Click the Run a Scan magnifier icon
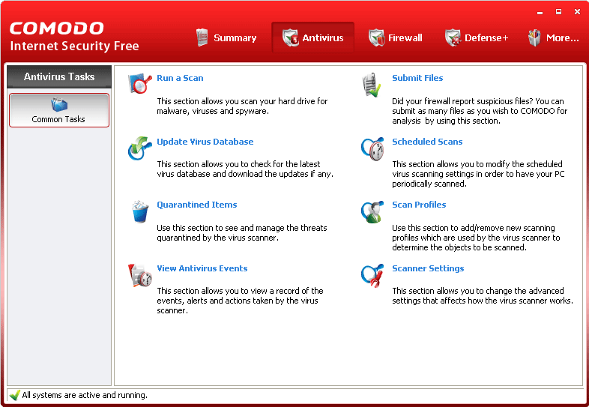Viewport: 589px width, 407px height. [139, 83]
